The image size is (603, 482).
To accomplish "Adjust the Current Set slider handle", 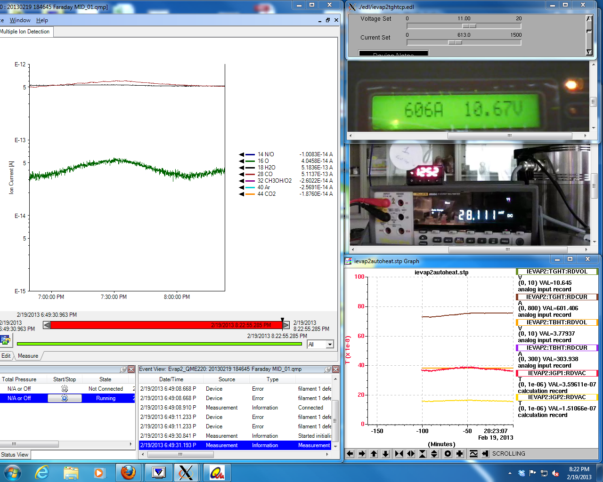I will tap(455, 42).
